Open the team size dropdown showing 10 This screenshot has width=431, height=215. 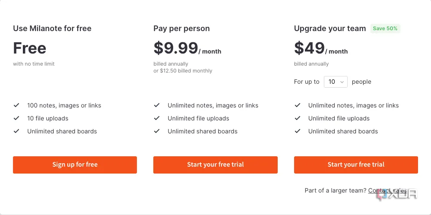pyautogui.click(x=336, y=82)
